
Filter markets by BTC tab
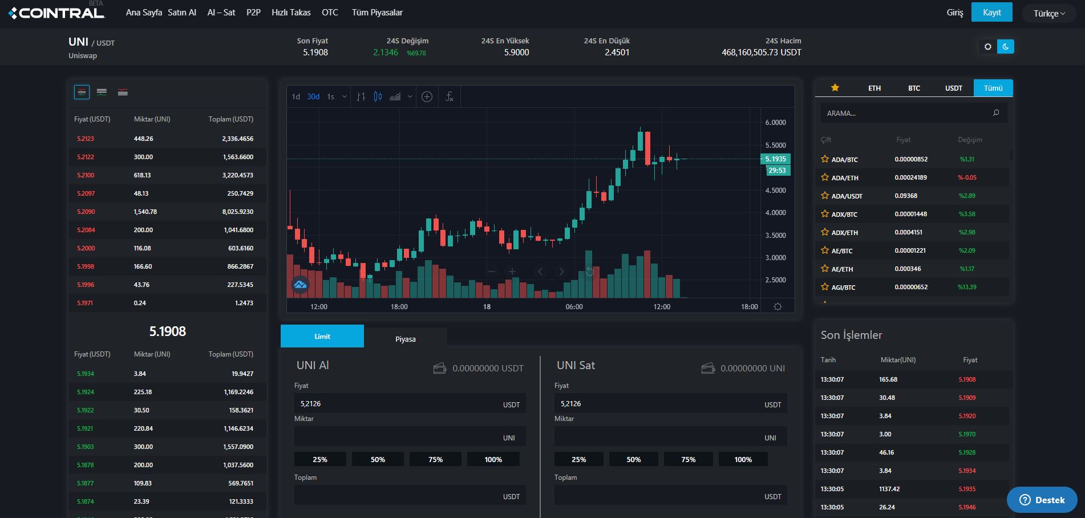click(914, 88)
